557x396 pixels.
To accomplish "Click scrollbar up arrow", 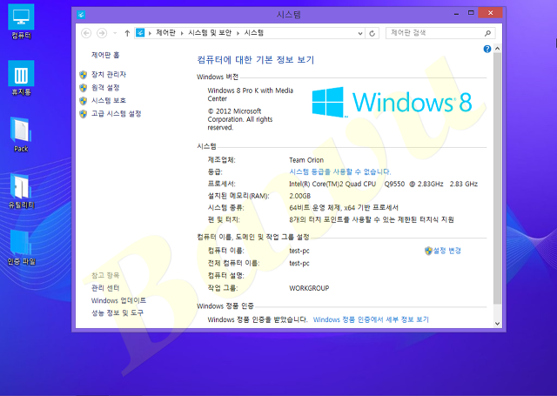I will pos(497,49).
